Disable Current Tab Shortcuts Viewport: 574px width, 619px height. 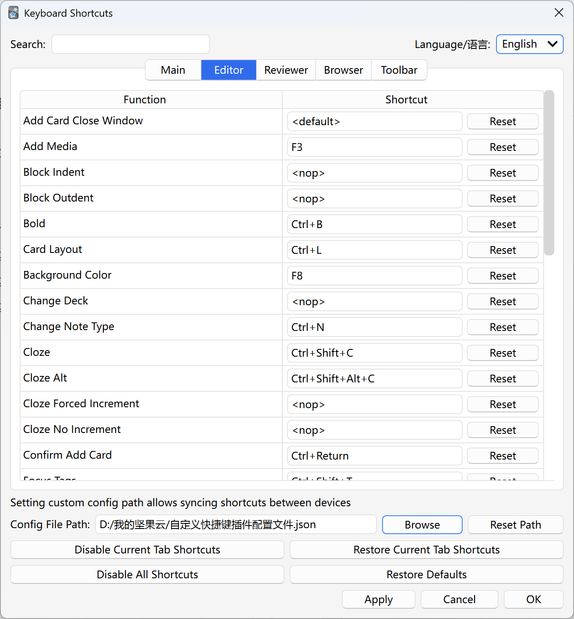[147, 550]
